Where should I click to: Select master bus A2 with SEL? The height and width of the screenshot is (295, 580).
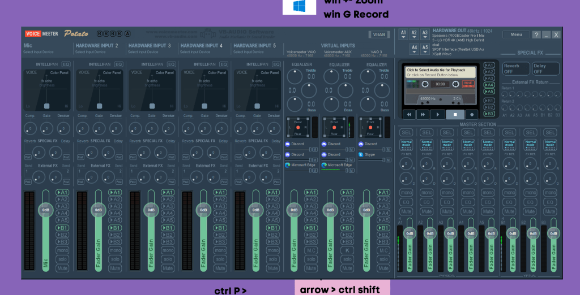click(x=427, y=132)
